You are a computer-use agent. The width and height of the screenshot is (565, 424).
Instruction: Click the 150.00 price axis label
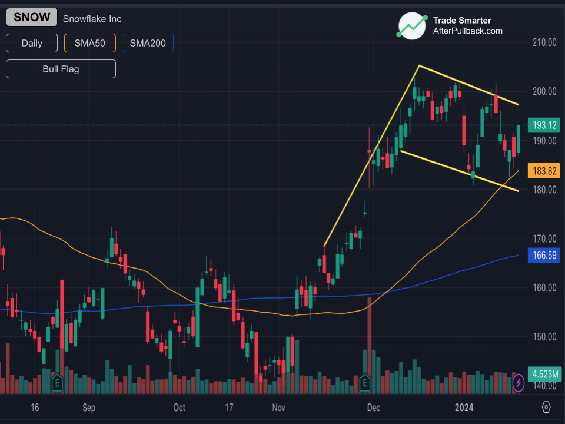pyautogui.click(x=544, y=336)
